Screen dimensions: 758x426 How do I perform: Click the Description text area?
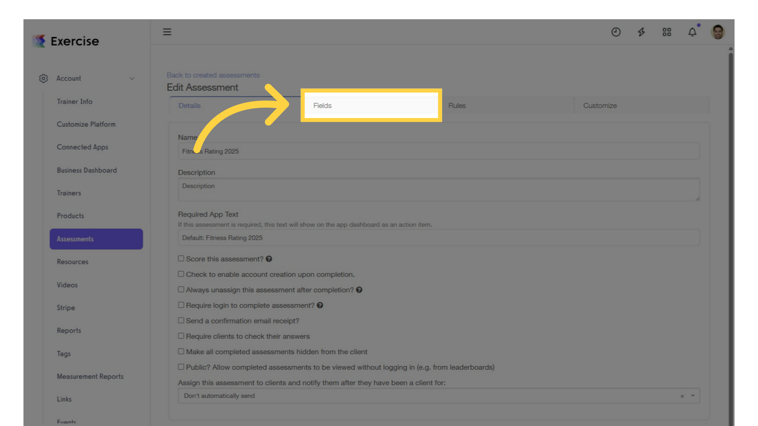439,190
